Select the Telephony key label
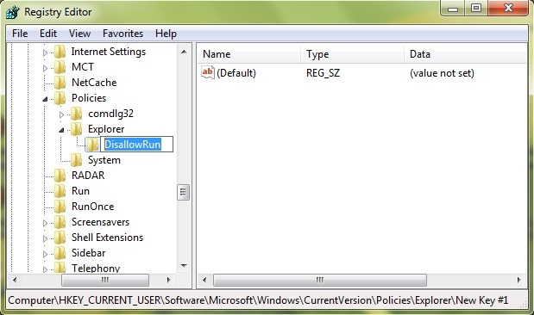 (96, 269)
